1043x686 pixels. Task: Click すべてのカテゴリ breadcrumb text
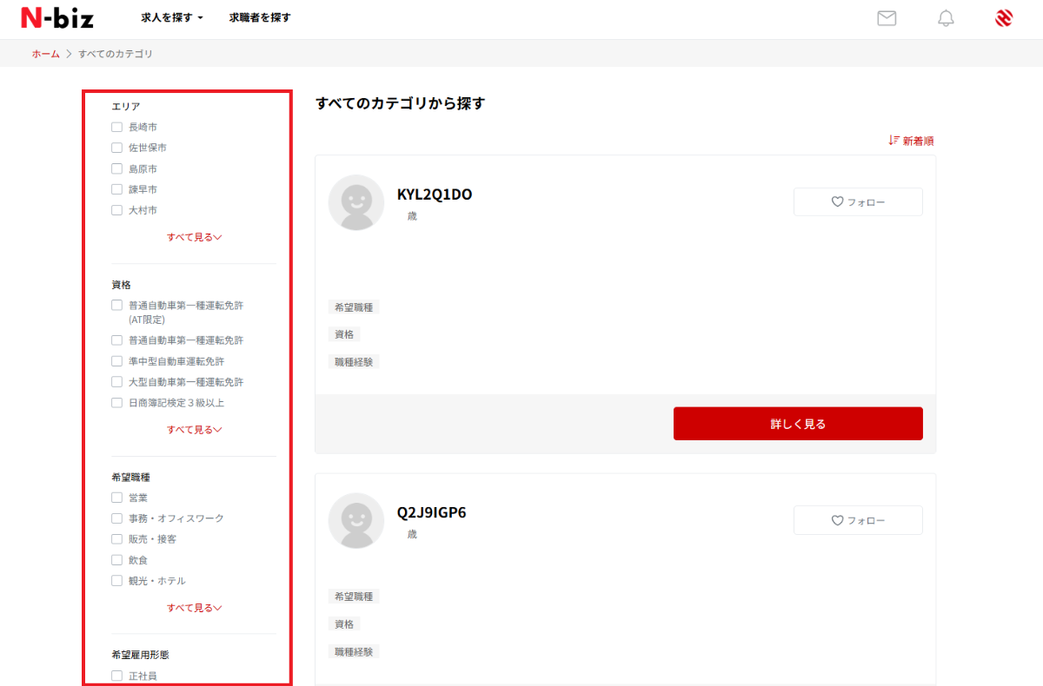116,54
